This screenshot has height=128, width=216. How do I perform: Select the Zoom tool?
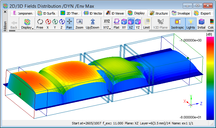[79, 24]
